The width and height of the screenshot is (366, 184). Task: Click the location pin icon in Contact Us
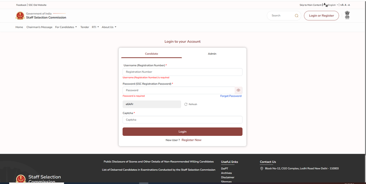[262, 168]
